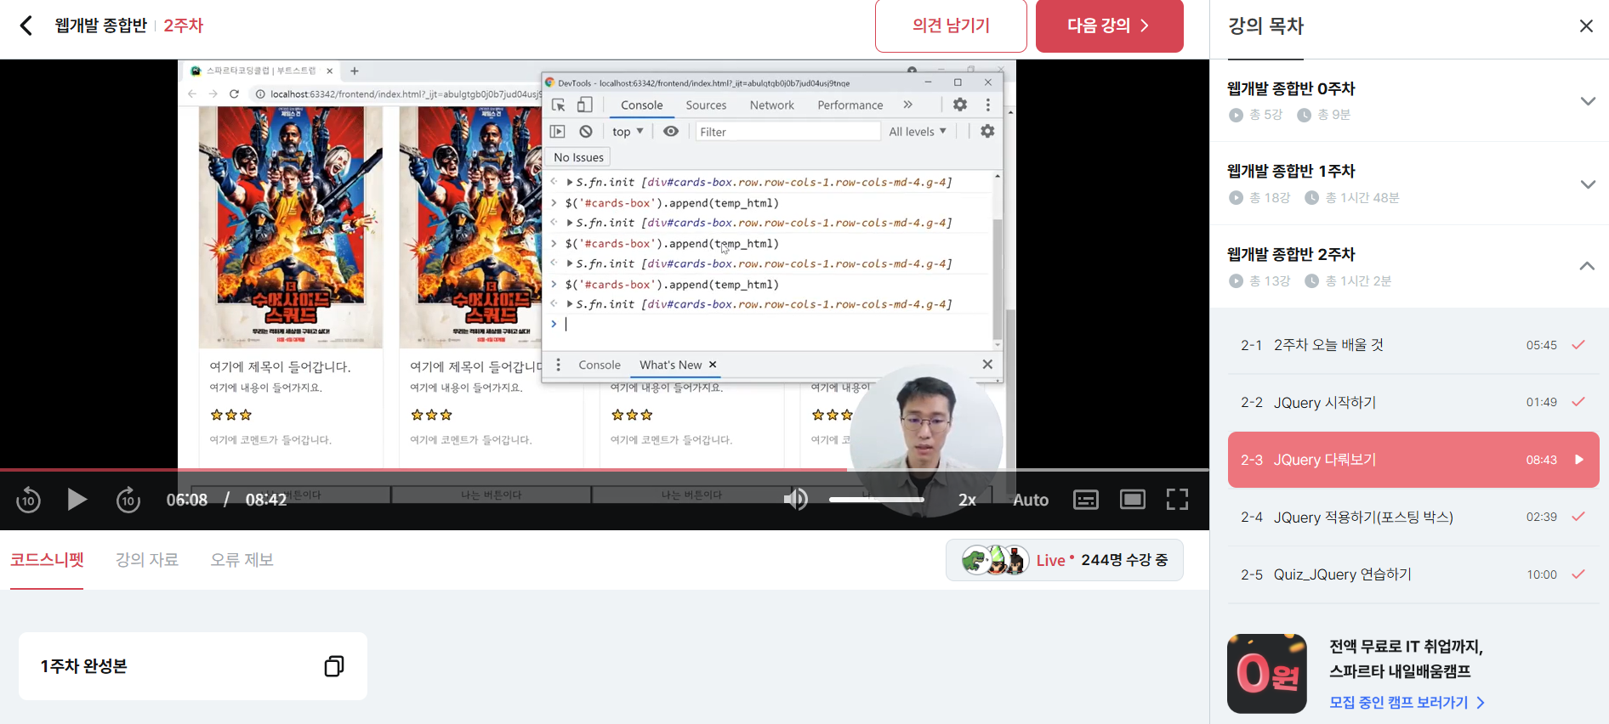Select lecture 2-3 JQuery 다뤄보기
Viewport: 1609px width, 724px height.
tap(1413, 460)
